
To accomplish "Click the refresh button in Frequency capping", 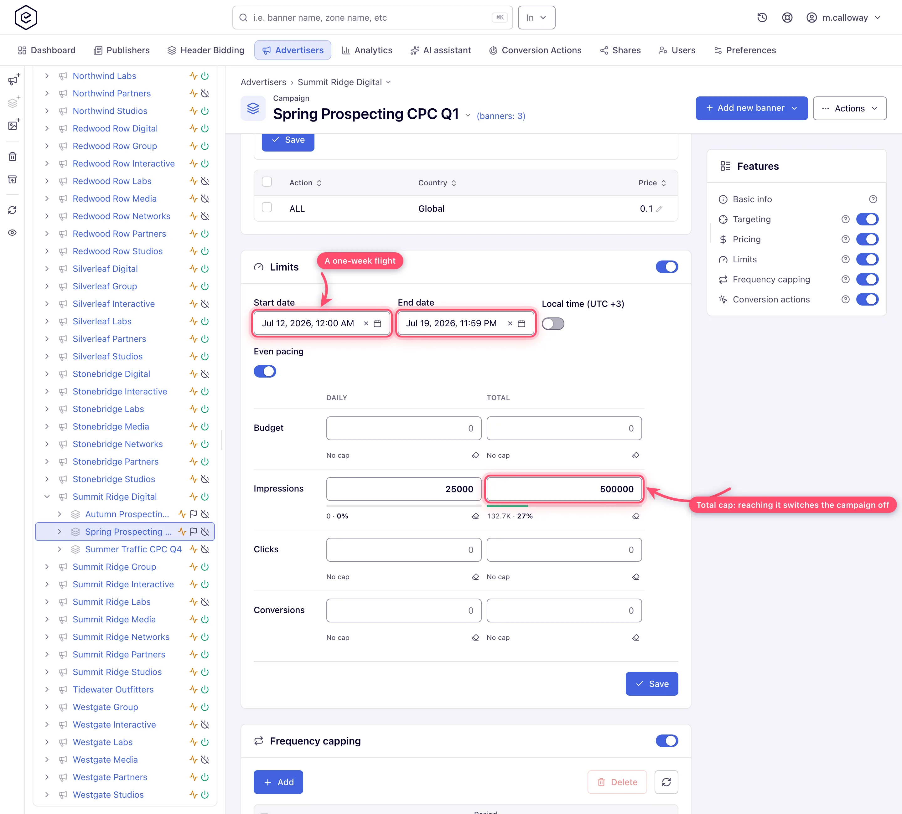I will [x=666, y=782].
